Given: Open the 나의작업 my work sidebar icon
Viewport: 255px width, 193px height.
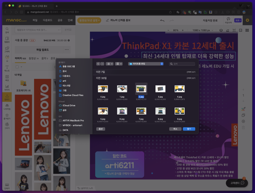Looking at the screenshot, I should pyautogui.click(x=7, y=107).
